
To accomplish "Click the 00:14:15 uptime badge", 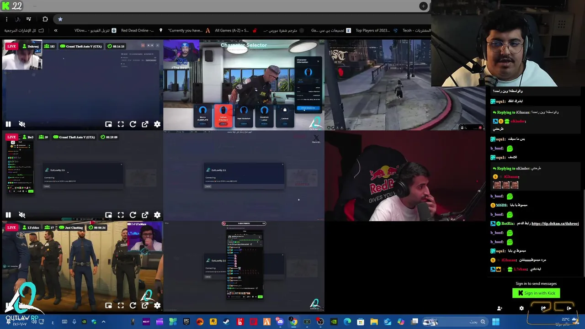I will click(116, 46).
